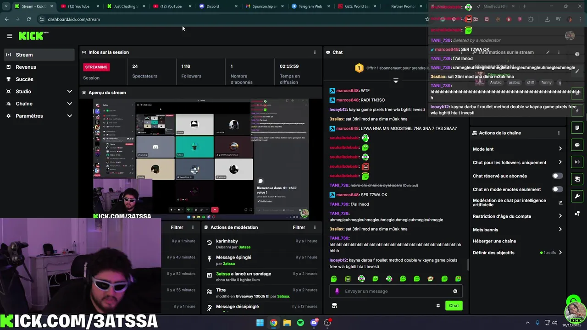The width and height of the screenshot is (587, 330).
Task: Click the three-dots cluster icon in right sidebar
Action: coord(577,214)
